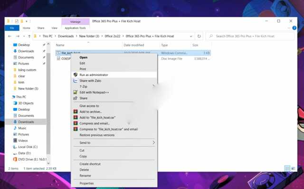Click the WinRAR Add to archive icon
The width and height of the screenshot is (304, 189).
76,112
